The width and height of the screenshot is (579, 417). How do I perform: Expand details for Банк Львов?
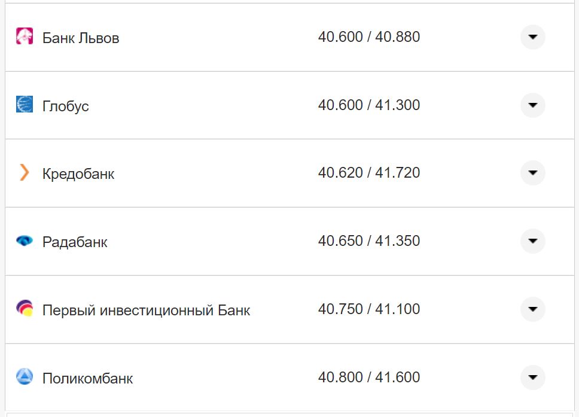(532, 37)
